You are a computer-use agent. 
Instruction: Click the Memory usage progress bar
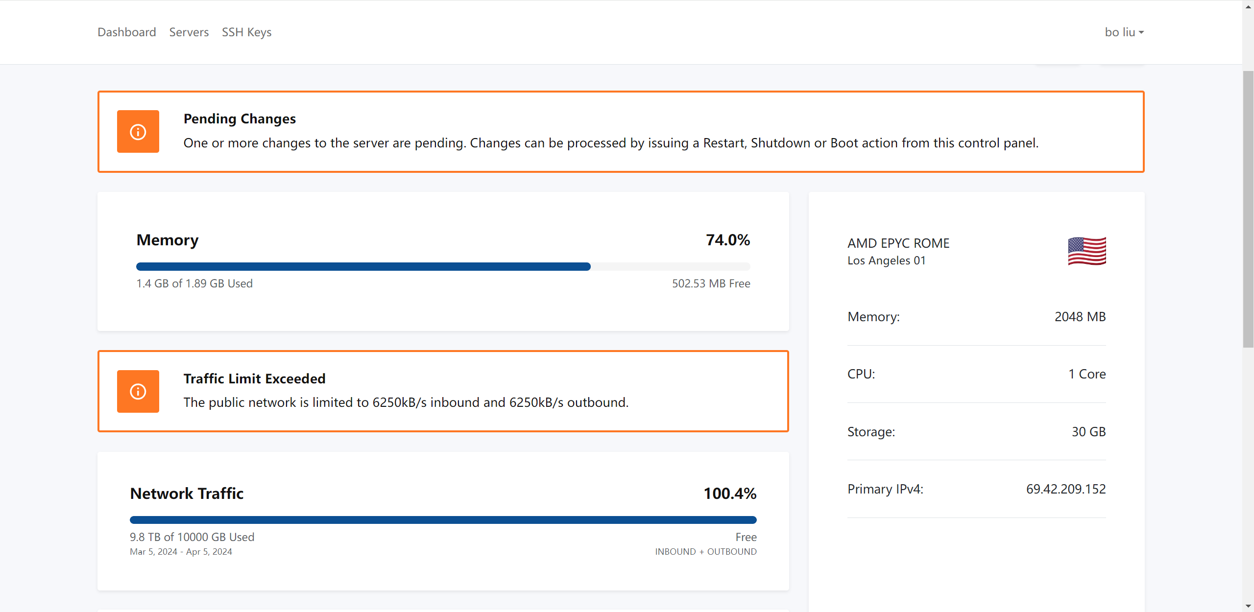coord(443,267)
